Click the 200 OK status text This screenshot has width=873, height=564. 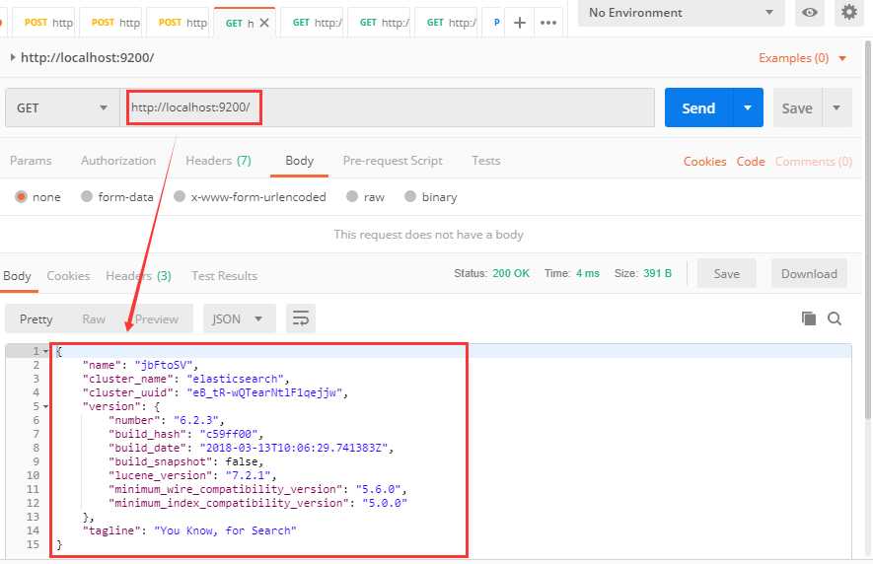coord(511,273)
